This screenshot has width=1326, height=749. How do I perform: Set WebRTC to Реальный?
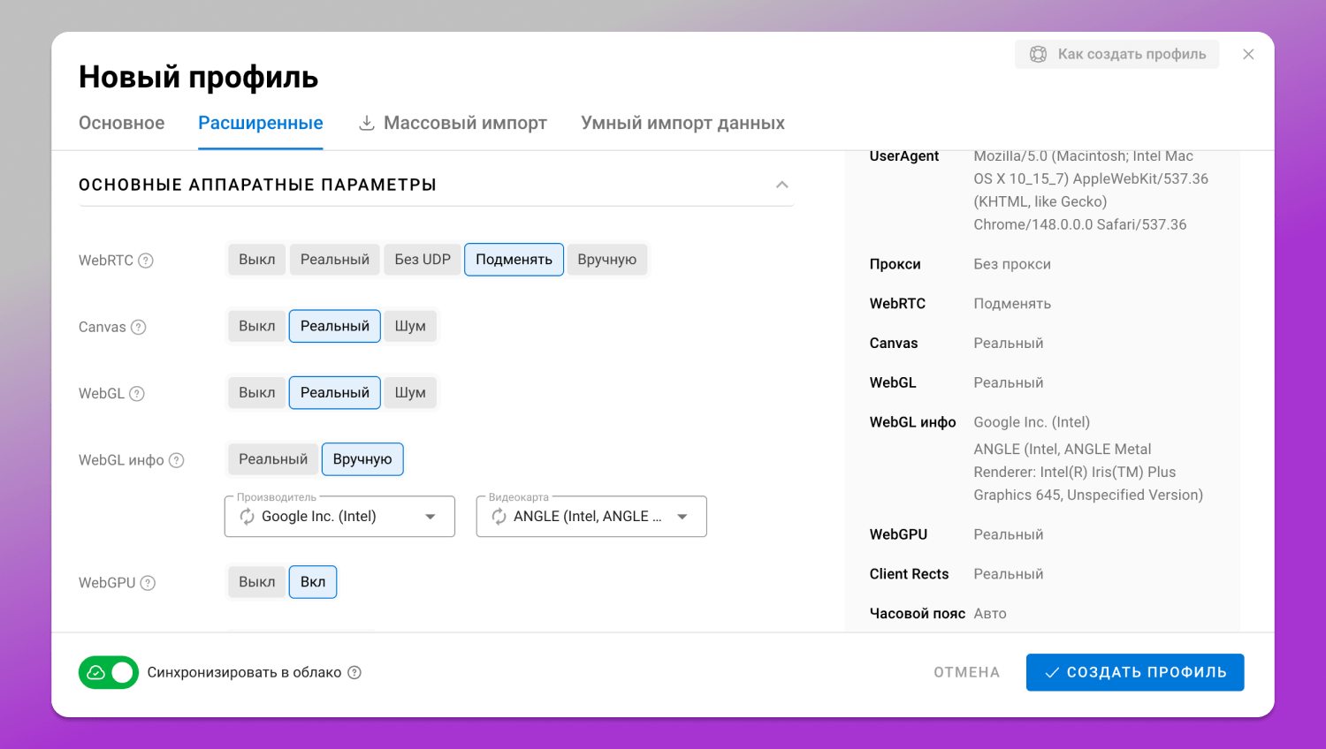(335, 260)
